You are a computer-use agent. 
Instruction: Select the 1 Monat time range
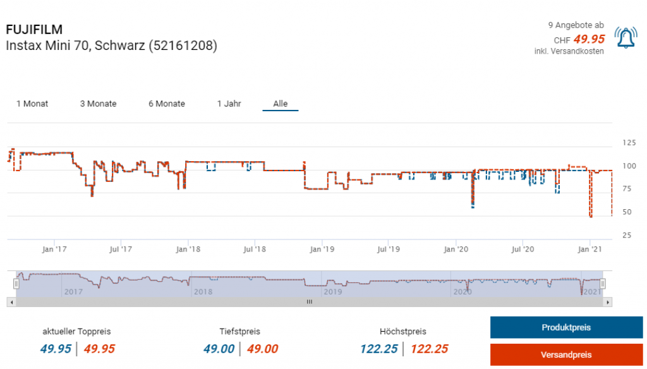pos(32,104)
